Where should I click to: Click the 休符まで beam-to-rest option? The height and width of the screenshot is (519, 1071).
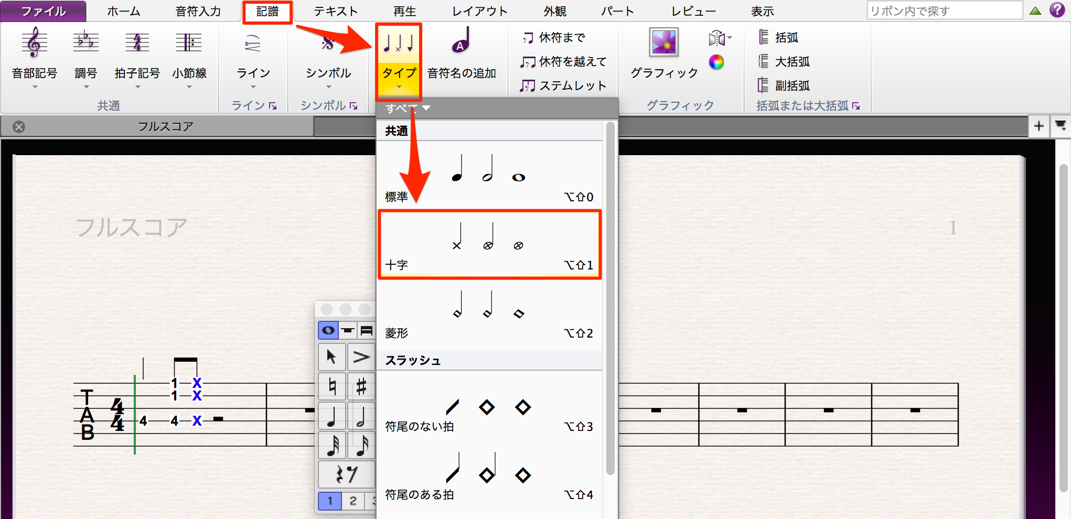(554, 38)
